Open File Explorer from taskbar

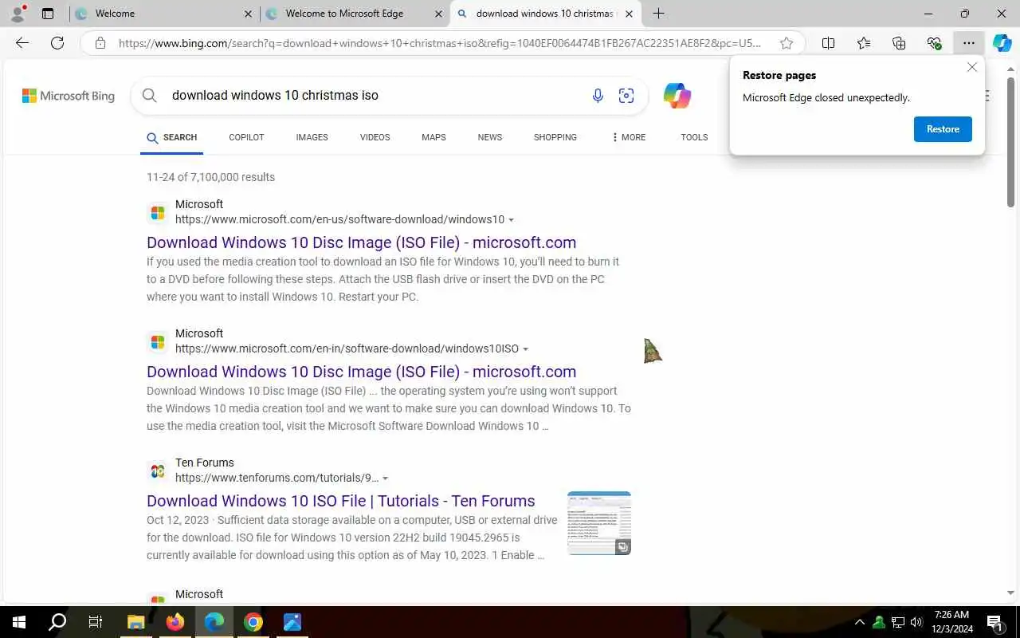pos(136,622)
